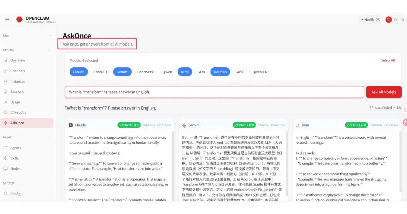
Task: Click the Claude card logo icon
Action: pos(71,125)
